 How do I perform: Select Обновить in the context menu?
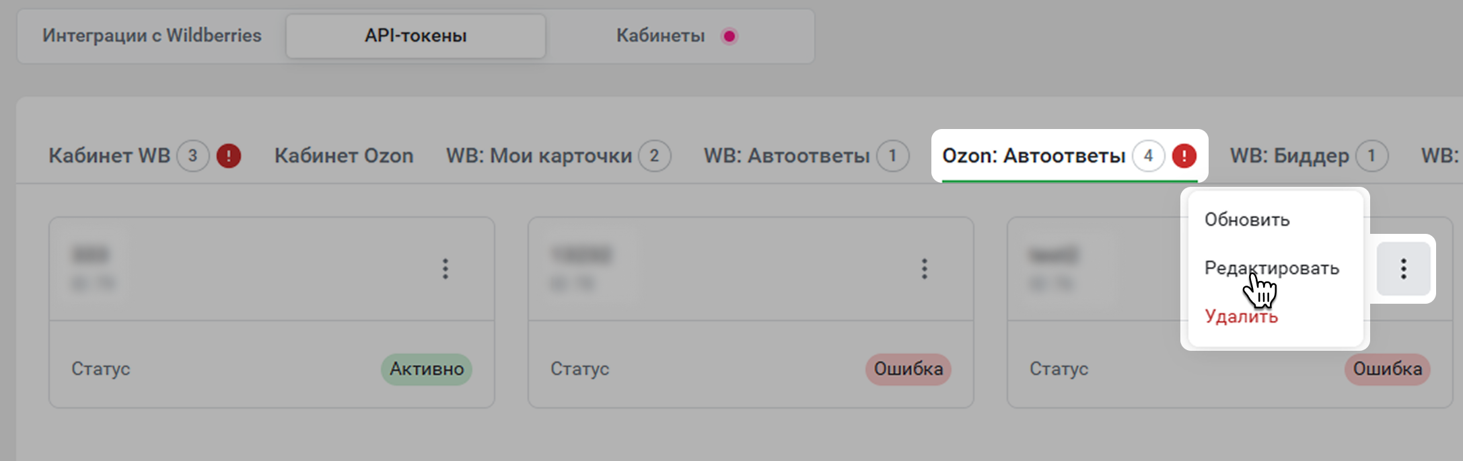pyautogui.click(x=1247, y=220)
